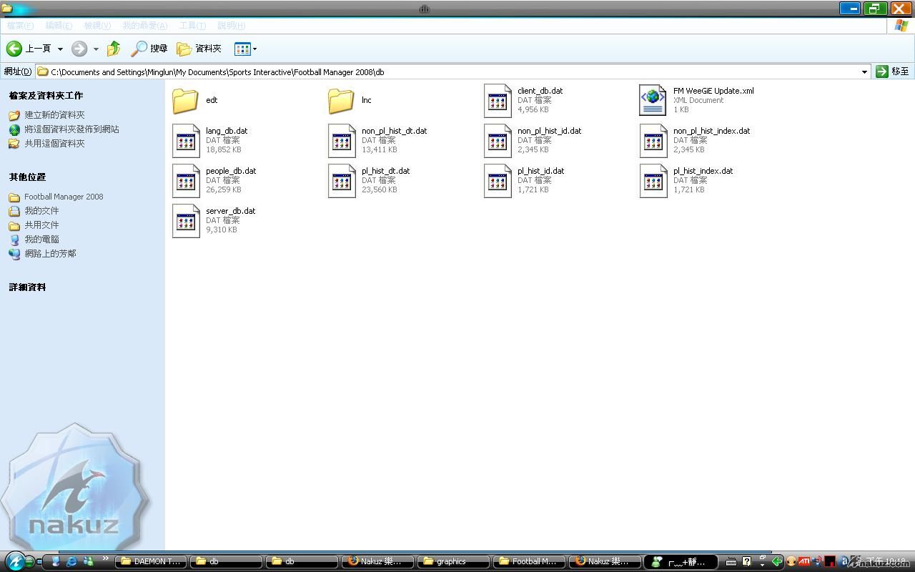Switch to Football M... taskbar window

pyautogui.click(x=529, y=562)
